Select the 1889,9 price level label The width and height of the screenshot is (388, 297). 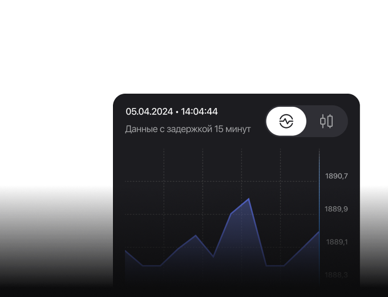[x=336, y=209]
